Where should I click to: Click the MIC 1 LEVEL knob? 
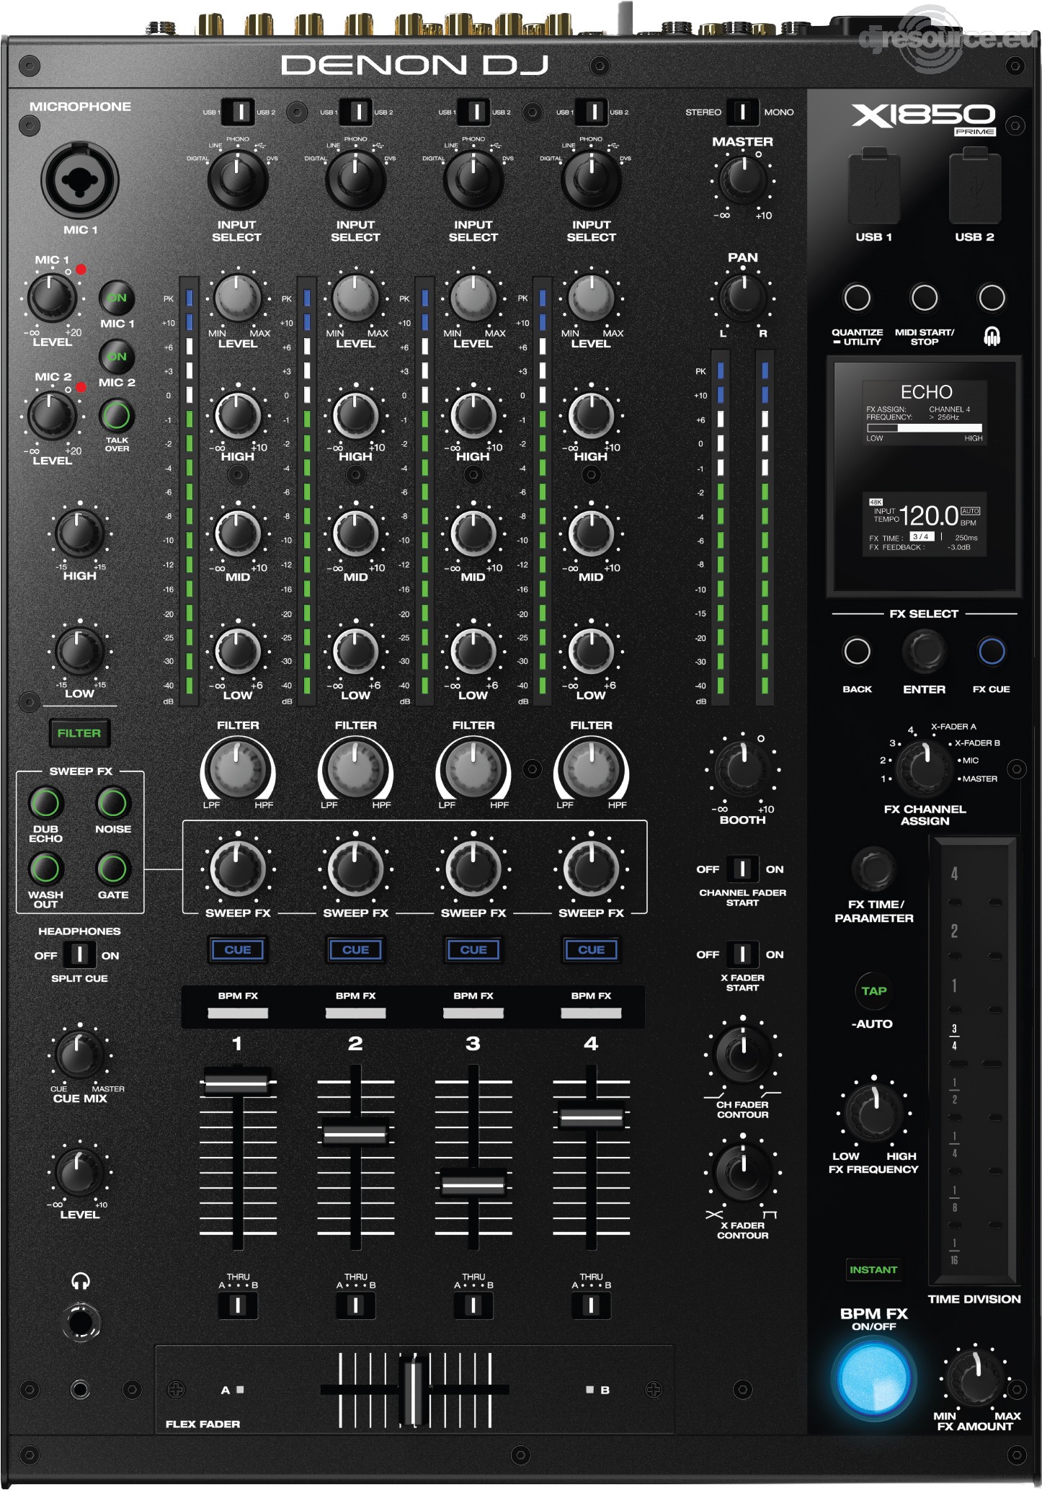(x=52, y=297)
